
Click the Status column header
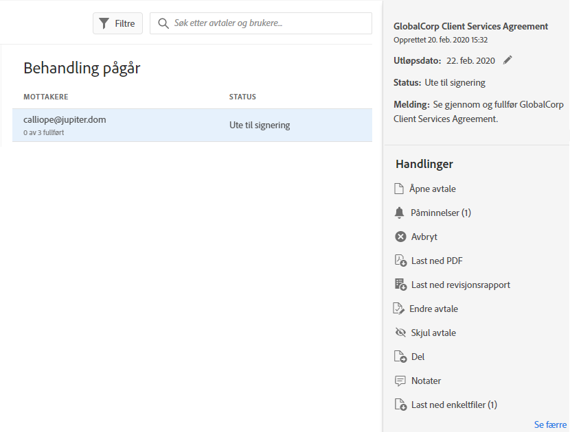point(242,97)
